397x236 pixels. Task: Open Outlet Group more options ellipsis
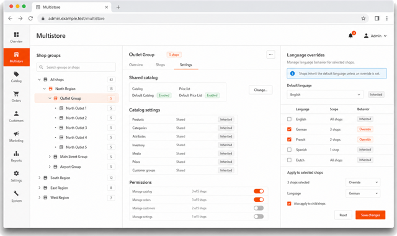point(270,55)
